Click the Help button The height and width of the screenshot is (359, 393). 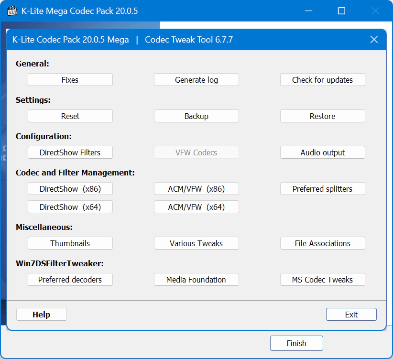pos(42,315)
